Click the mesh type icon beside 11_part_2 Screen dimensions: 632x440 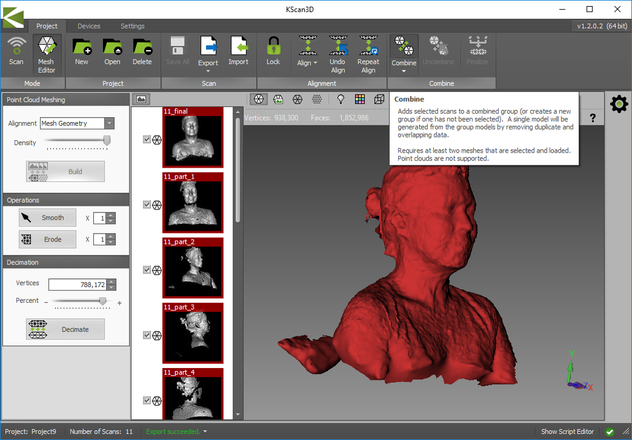click(x=157, y=270)
